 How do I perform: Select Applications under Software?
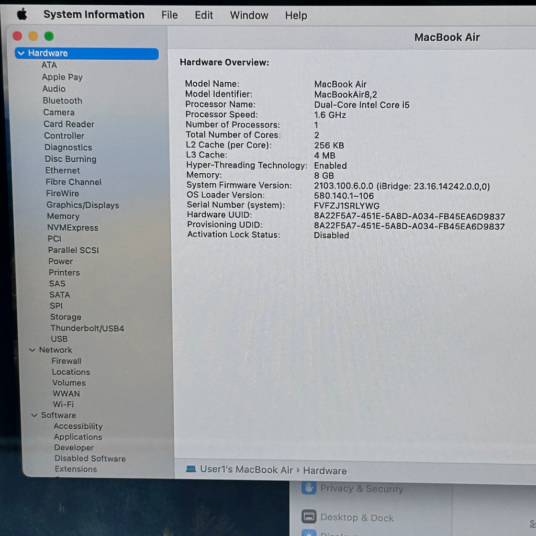[78, 437]
